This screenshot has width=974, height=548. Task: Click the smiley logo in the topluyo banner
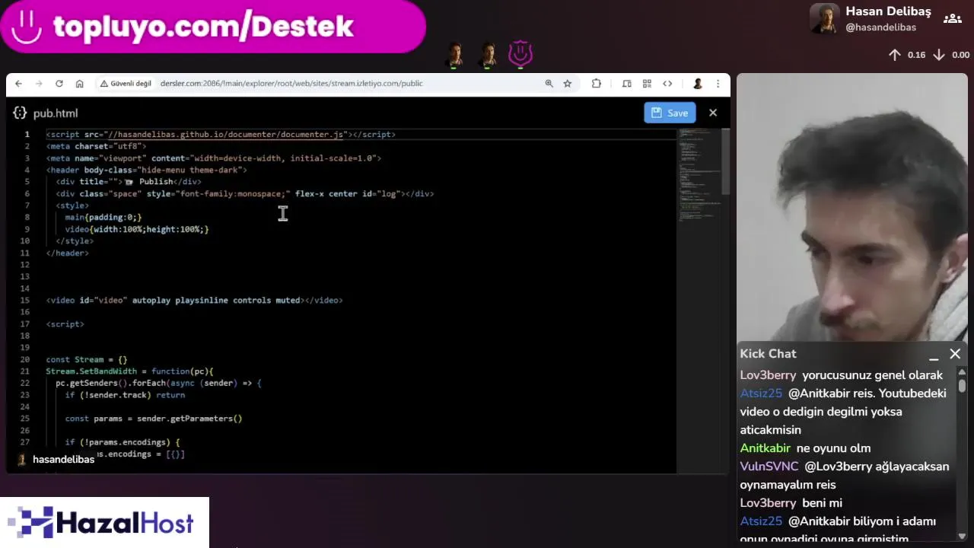27,27
